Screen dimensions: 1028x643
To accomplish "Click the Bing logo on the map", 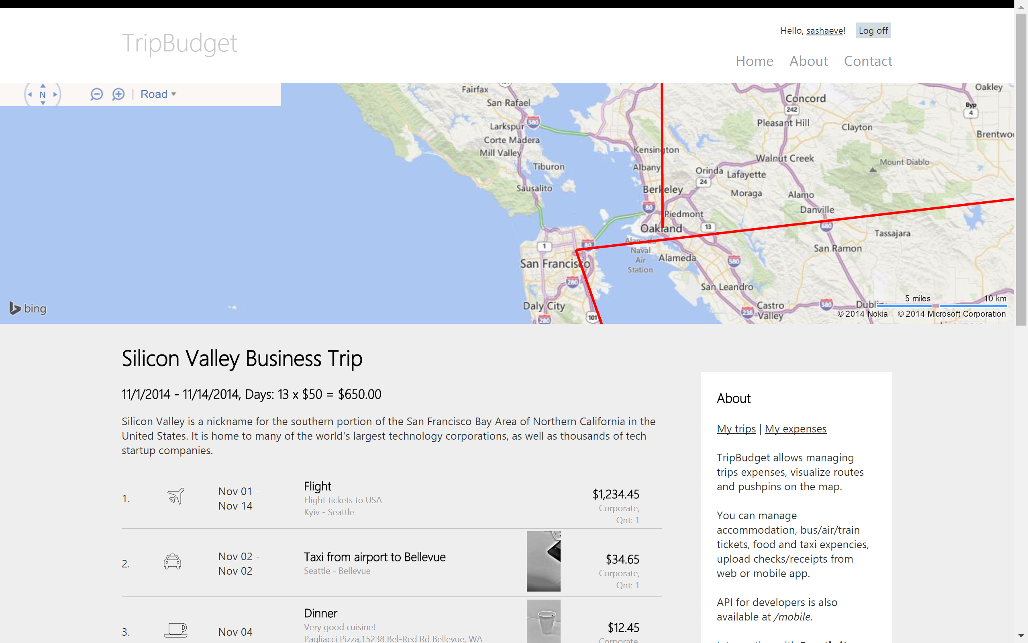I will 28,308.
